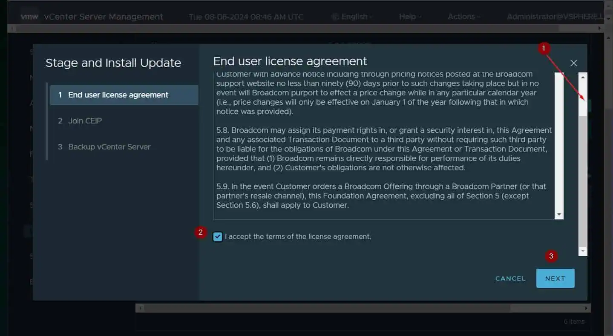The image size is (613, 336).
Task: Close the Stage and Install Update dialog
Action: coord(573,63)
